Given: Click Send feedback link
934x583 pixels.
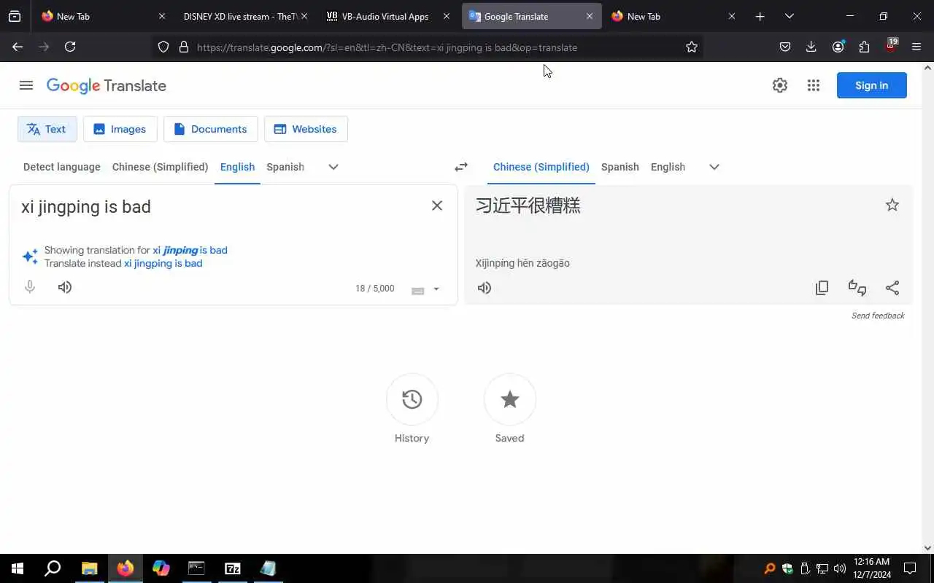Looking at the screenshot, I should click(x=878, y=316).
